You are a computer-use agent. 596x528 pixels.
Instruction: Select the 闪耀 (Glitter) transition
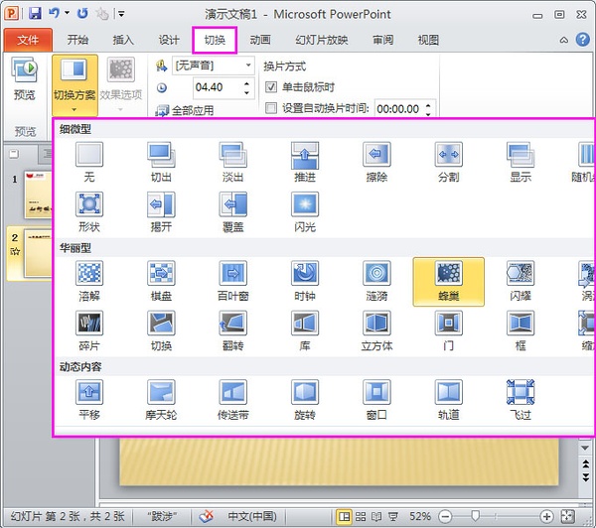pos(521,281)
